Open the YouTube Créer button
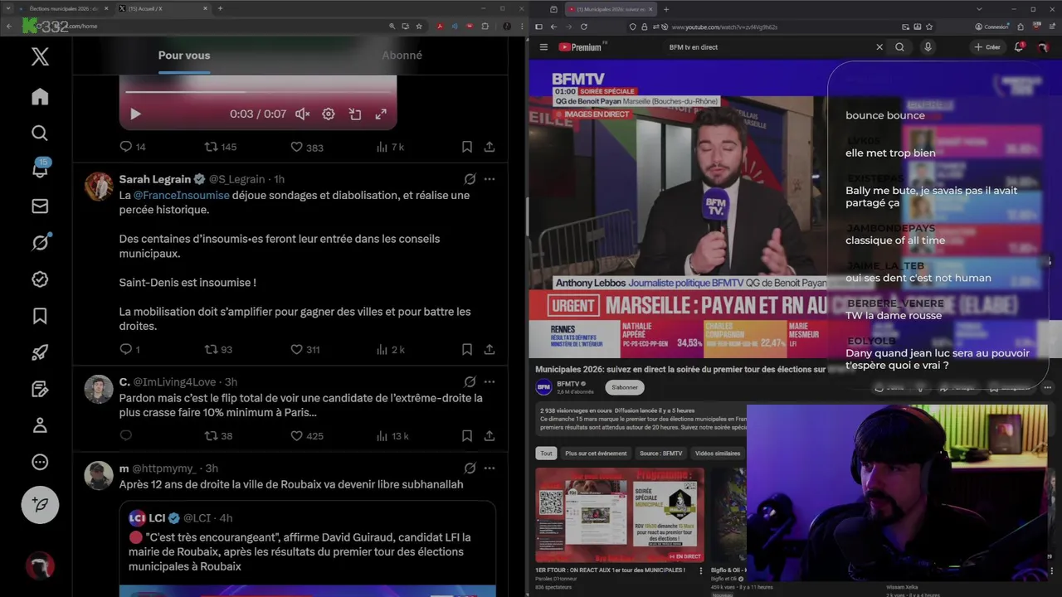Viewport: 1062px width, 597px height. (x=987, y=47)
